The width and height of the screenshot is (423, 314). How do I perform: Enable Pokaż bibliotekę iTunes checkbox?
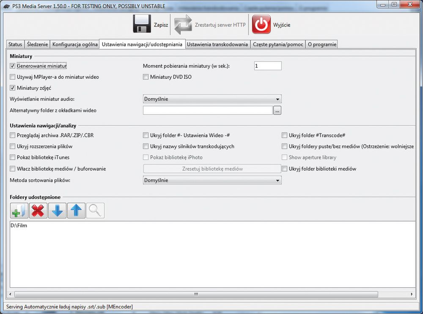[12, 157]
